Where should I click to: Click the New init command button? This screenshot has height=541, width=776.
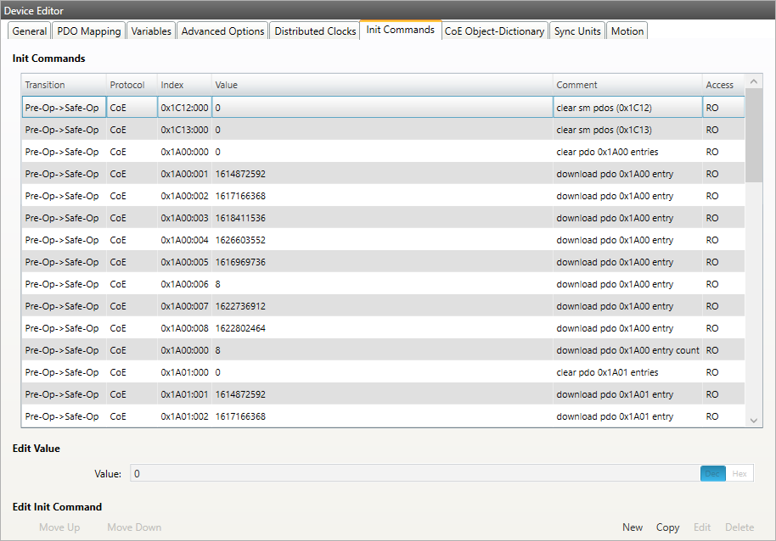click(x=633, y=527)
